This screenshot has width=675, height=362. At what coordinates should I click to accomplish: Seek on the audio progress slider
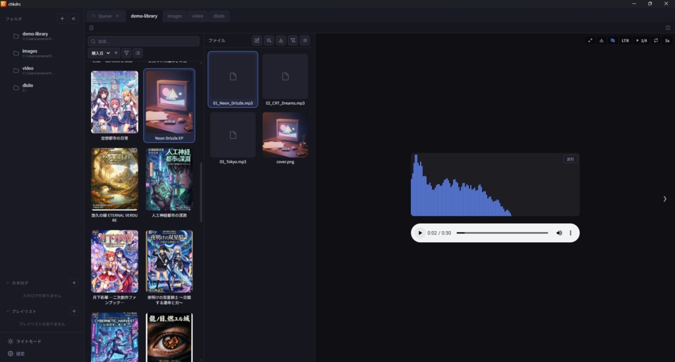(502, 233)
